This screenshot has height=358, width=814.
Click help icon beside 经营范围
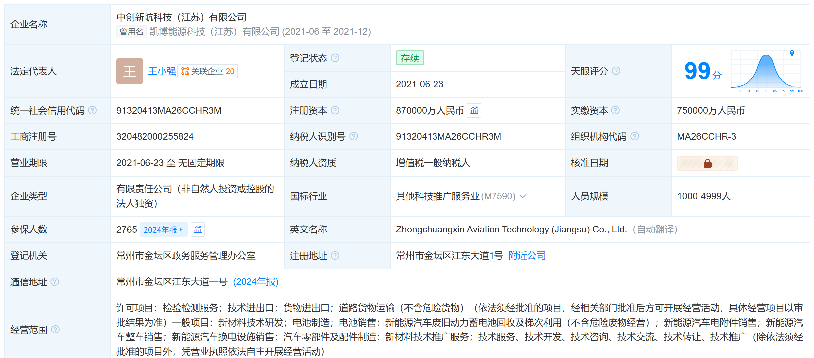(55, 330)
